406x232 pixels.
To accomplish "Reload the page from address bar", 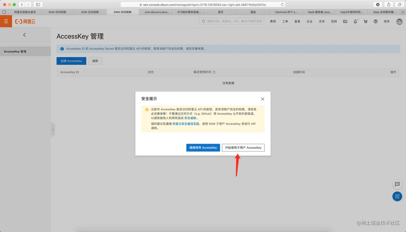I will click(282, 5).
